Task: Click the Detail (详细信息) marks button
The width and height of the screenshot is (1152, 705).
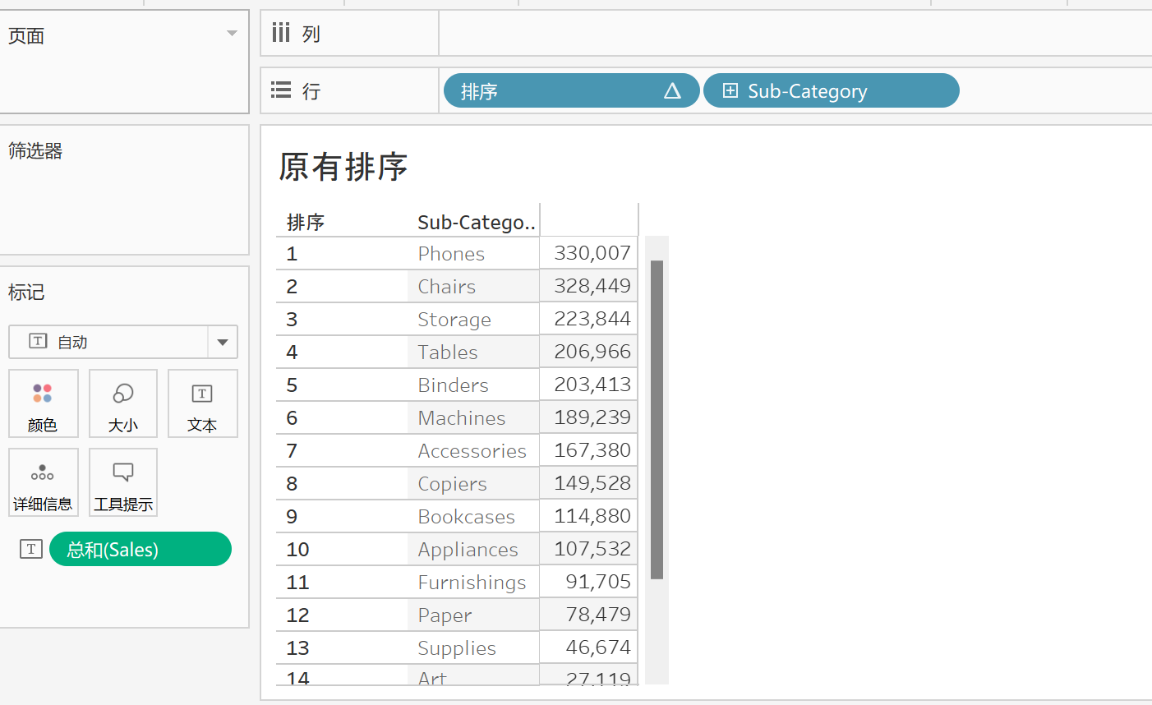Action: [44, 482]
